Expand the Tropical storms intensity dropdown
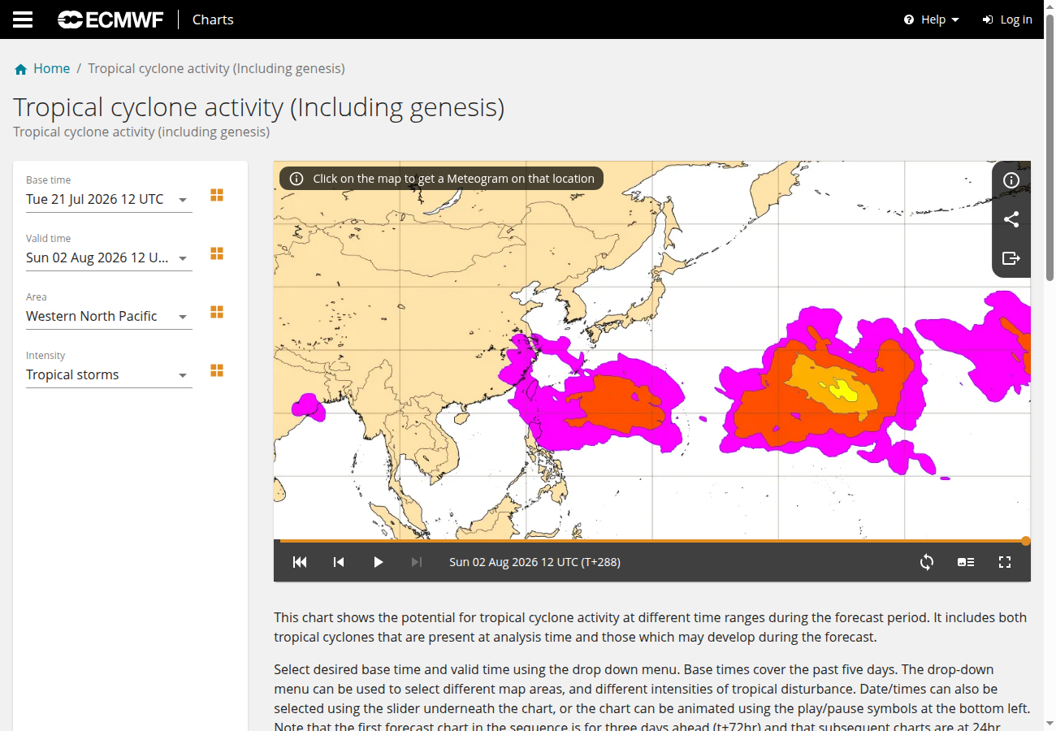Image resolution: width=1056 pixels, height=731 pixels. [x=109, y=374]
